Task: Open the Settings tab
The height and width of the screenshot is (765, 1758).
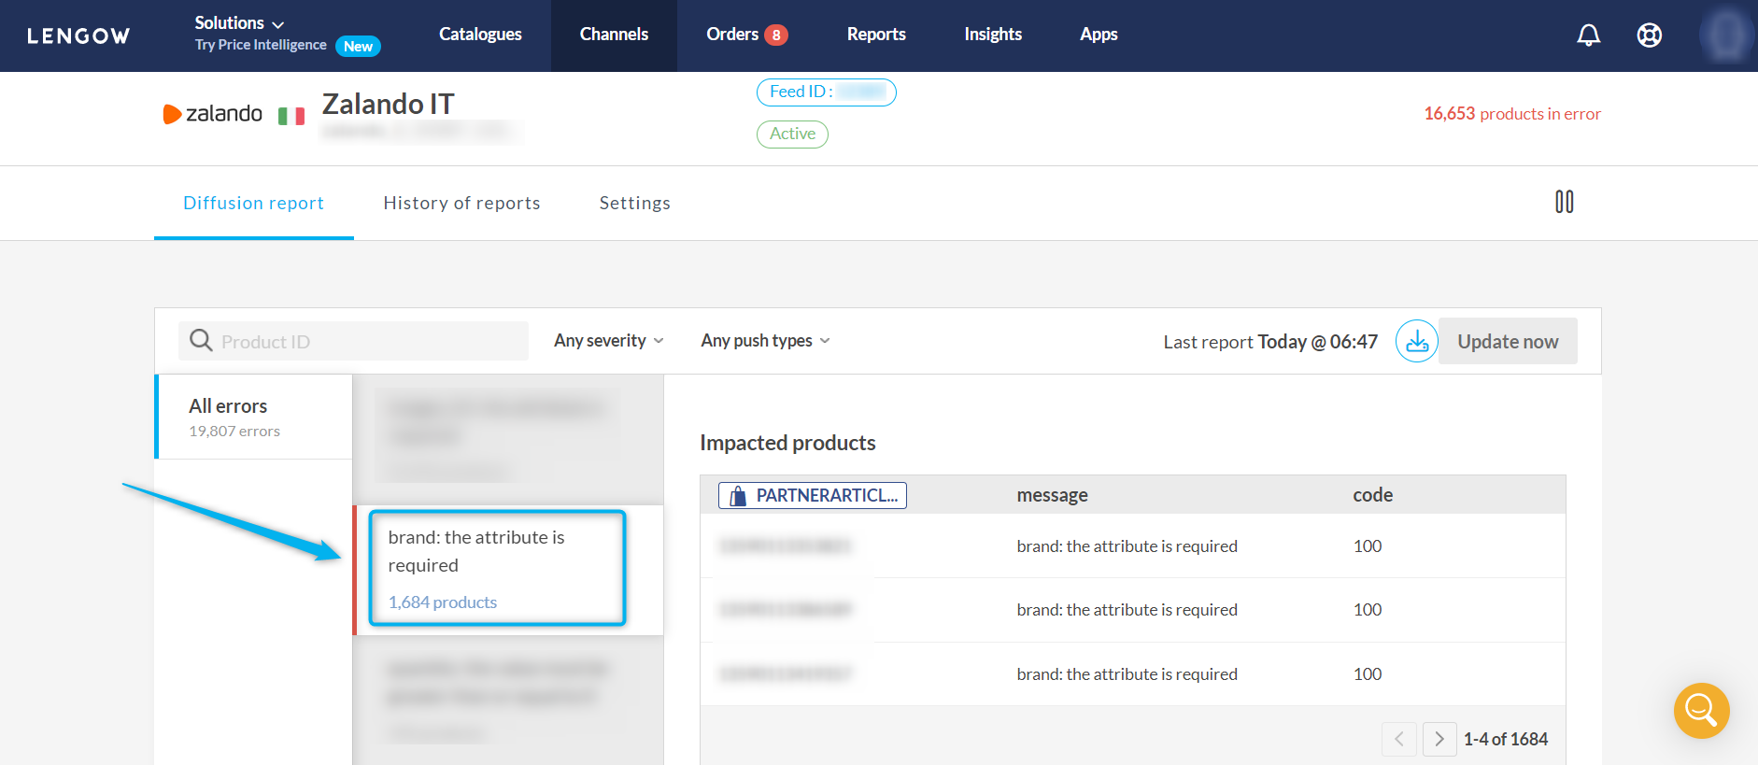Action: click(x=634, y=203)
